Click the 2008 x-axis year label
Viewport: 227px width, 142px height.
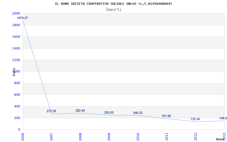point(80,137)
